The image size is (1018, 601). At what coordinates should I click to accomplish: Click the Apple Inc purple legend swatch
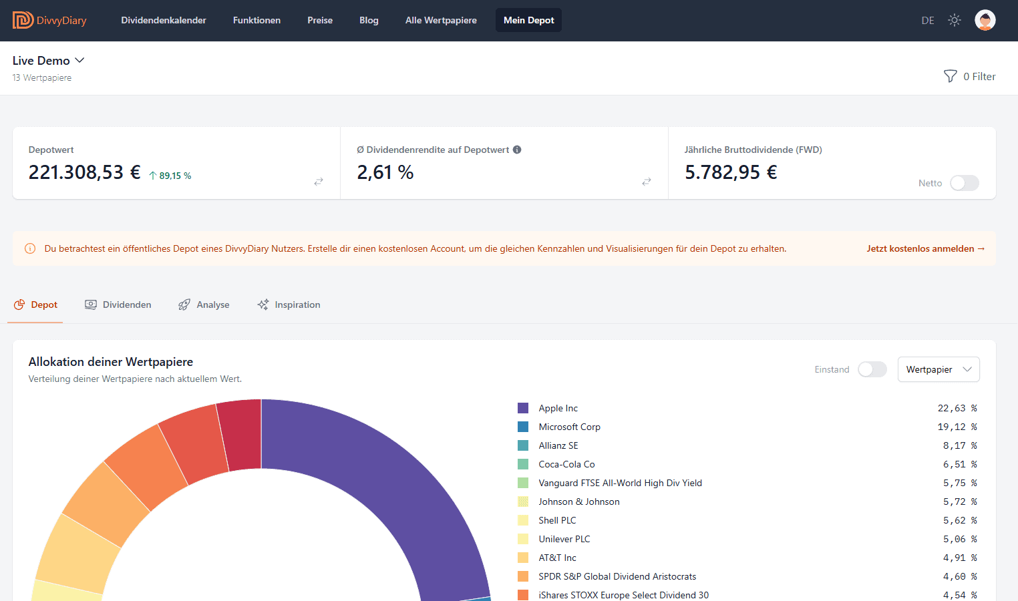523,408
